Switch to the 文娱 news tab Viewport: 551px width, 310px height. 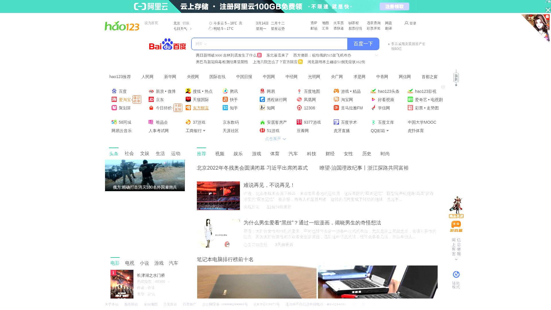145,154
